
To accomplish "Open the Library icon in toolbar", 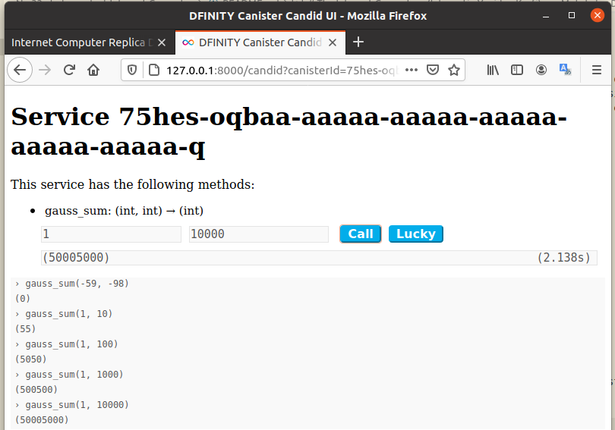I will click(493, 70).
